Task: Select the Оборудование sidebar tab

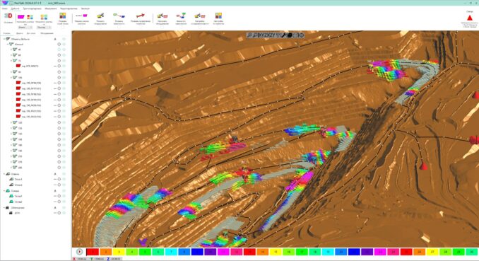Action: 47,33
